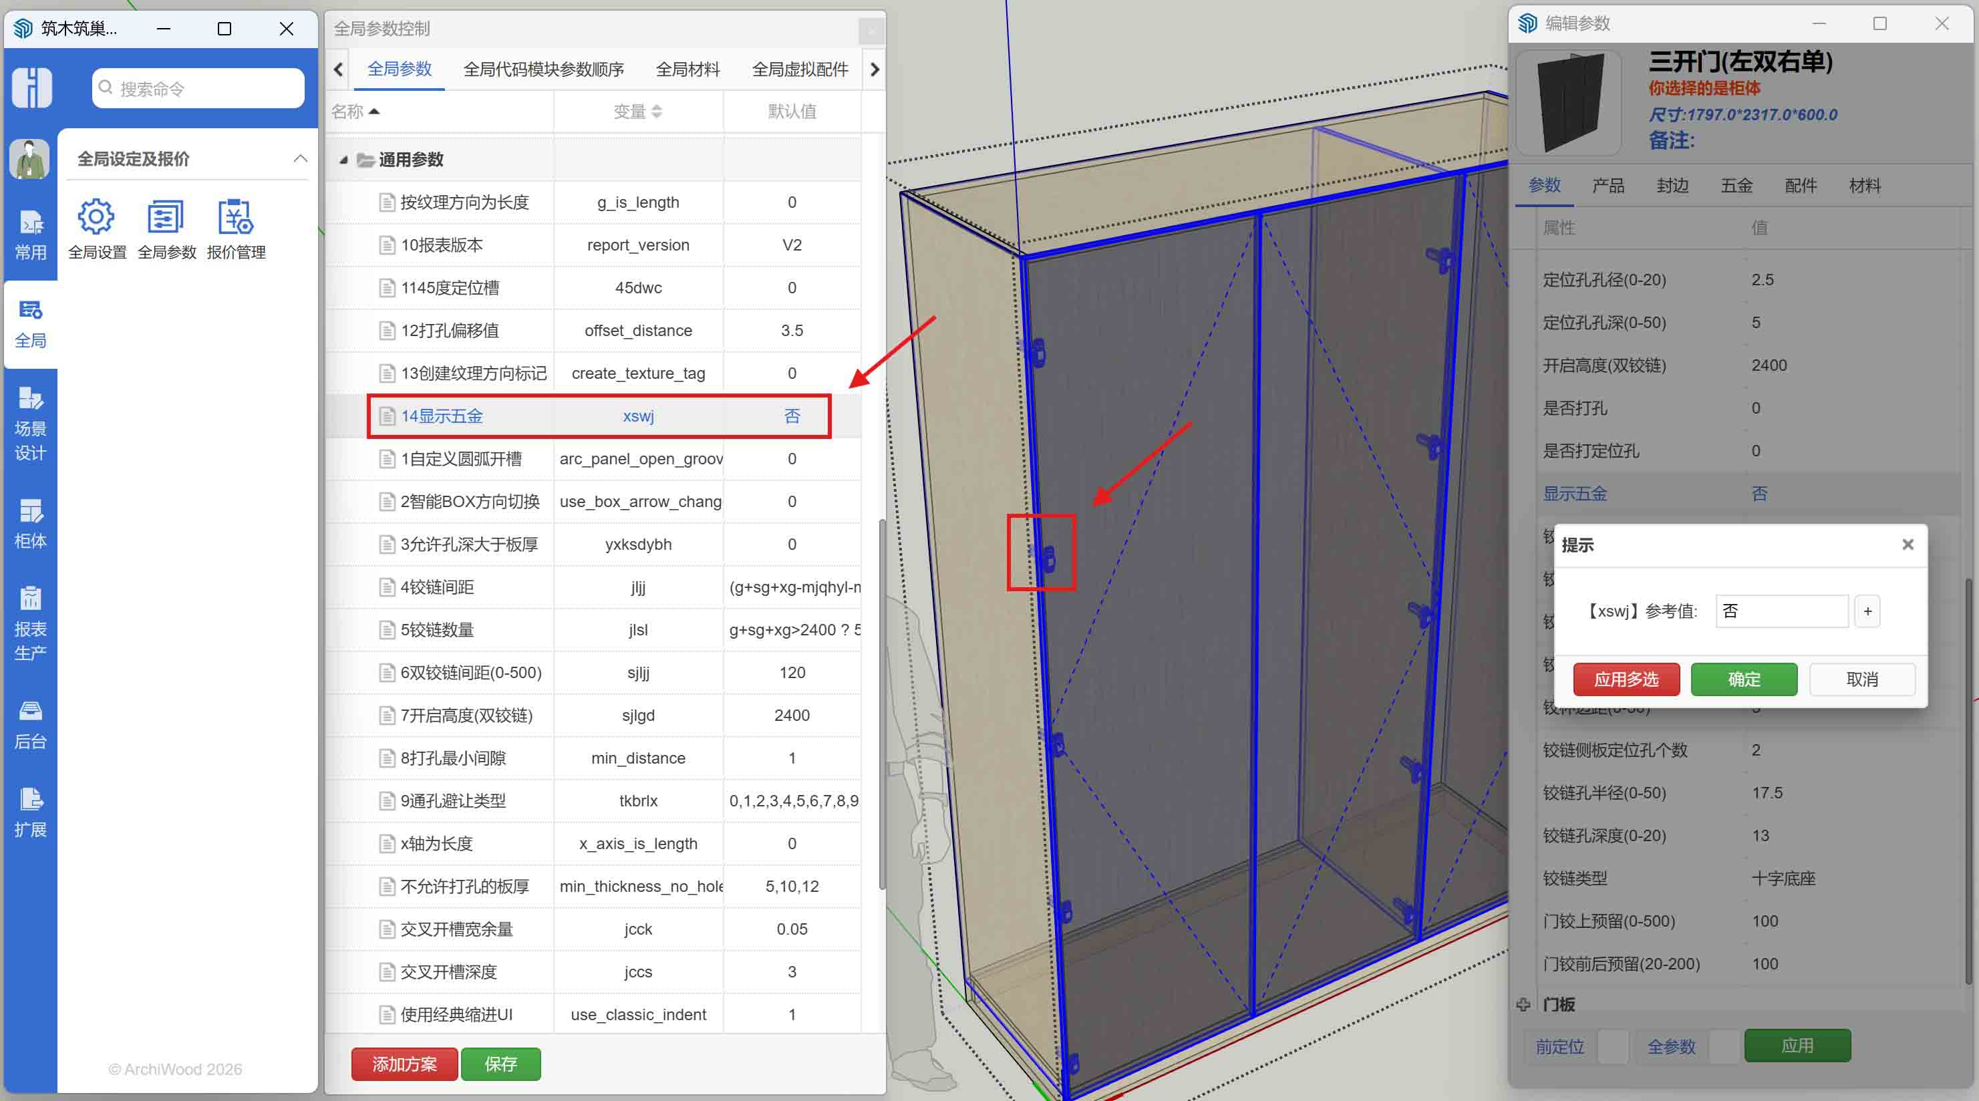Open the 报表生产 sidebar panel
Image resolution: width=1979 pixels, height=1101 pixels.
31,624
